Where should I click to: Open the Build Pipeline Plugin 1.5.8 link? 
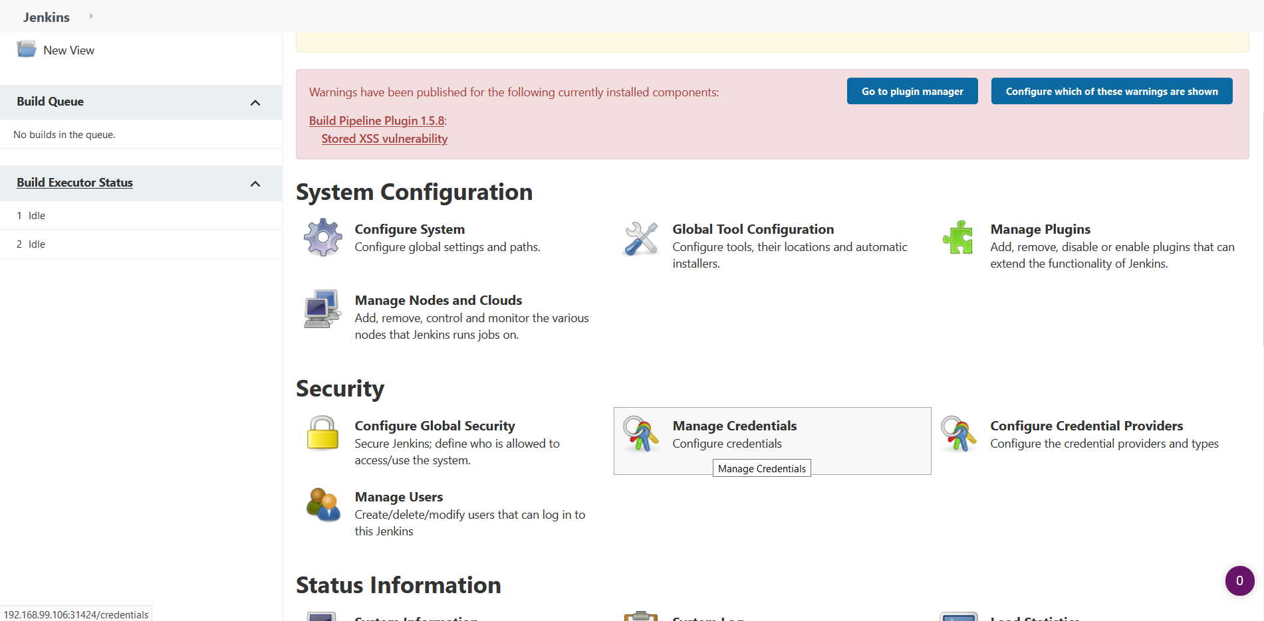[x=376, y=120]
